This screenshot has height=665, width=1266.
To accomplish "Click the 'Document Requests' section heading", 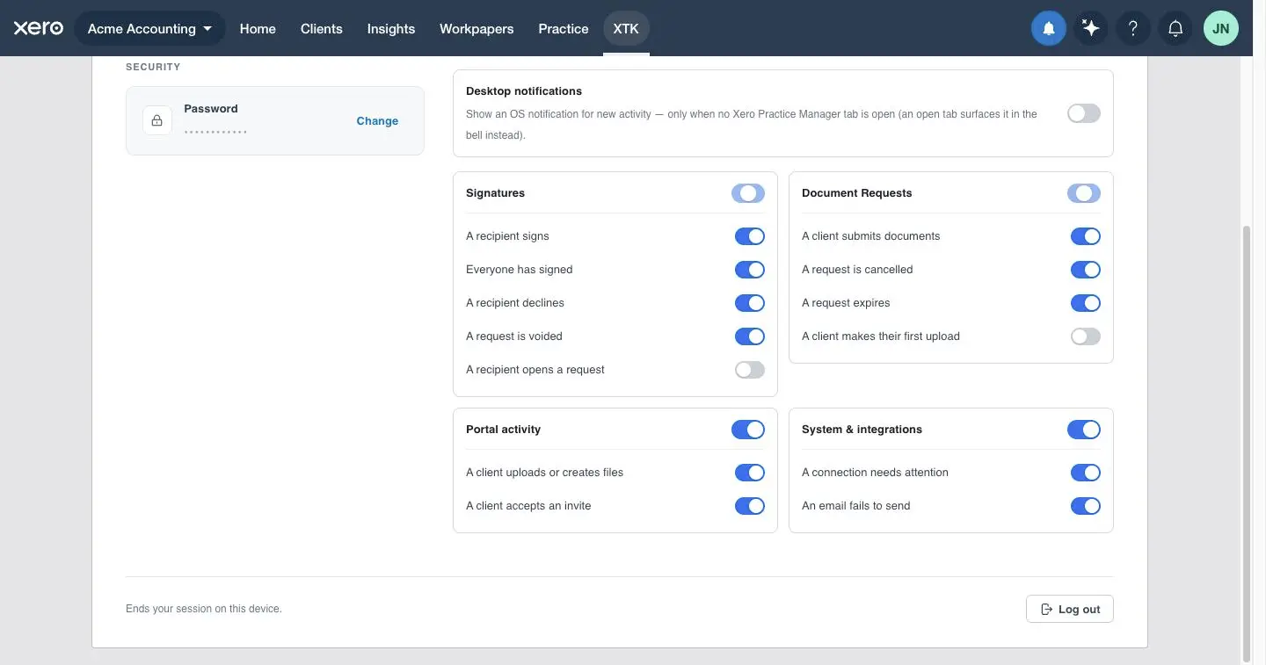I will 857,193.
